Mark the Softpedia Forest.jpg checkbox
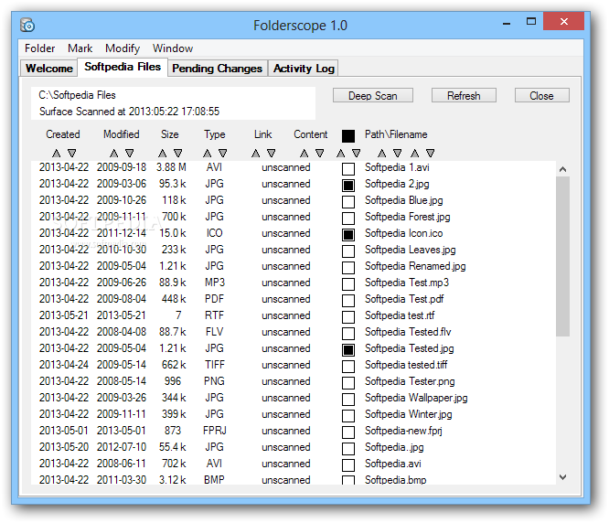This screenshot has height=523, width=609. [348, 219]
